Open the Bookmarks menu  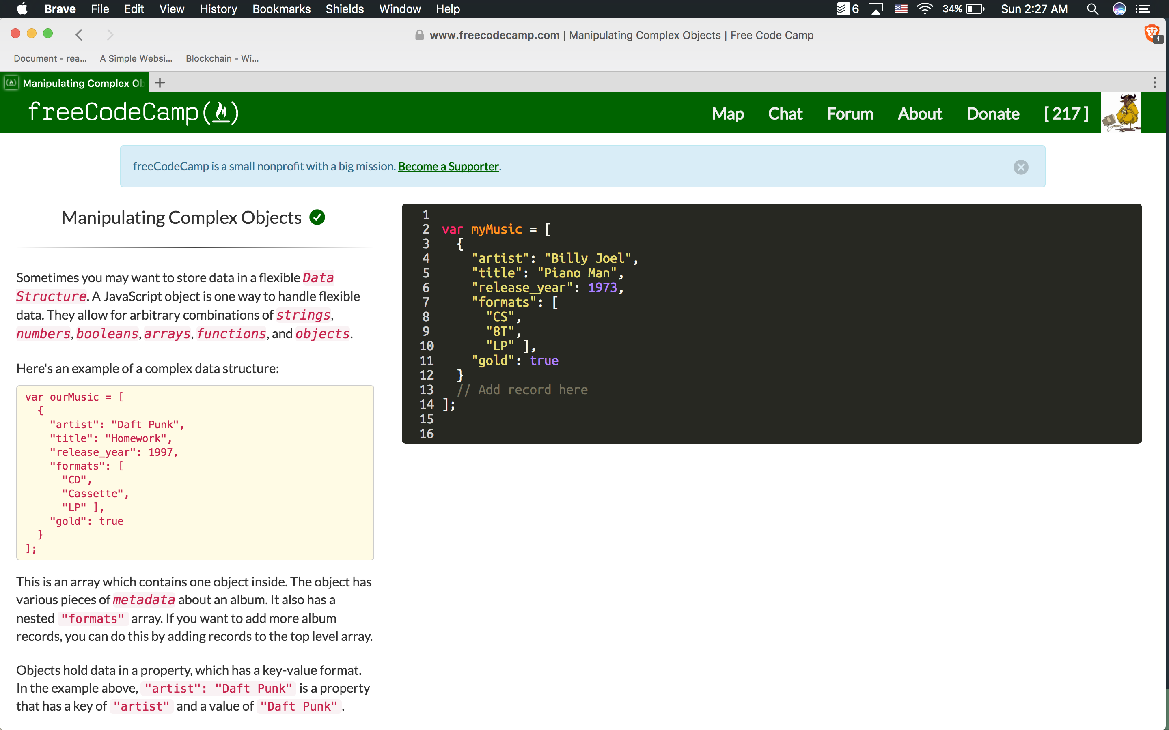coord(281,9)
